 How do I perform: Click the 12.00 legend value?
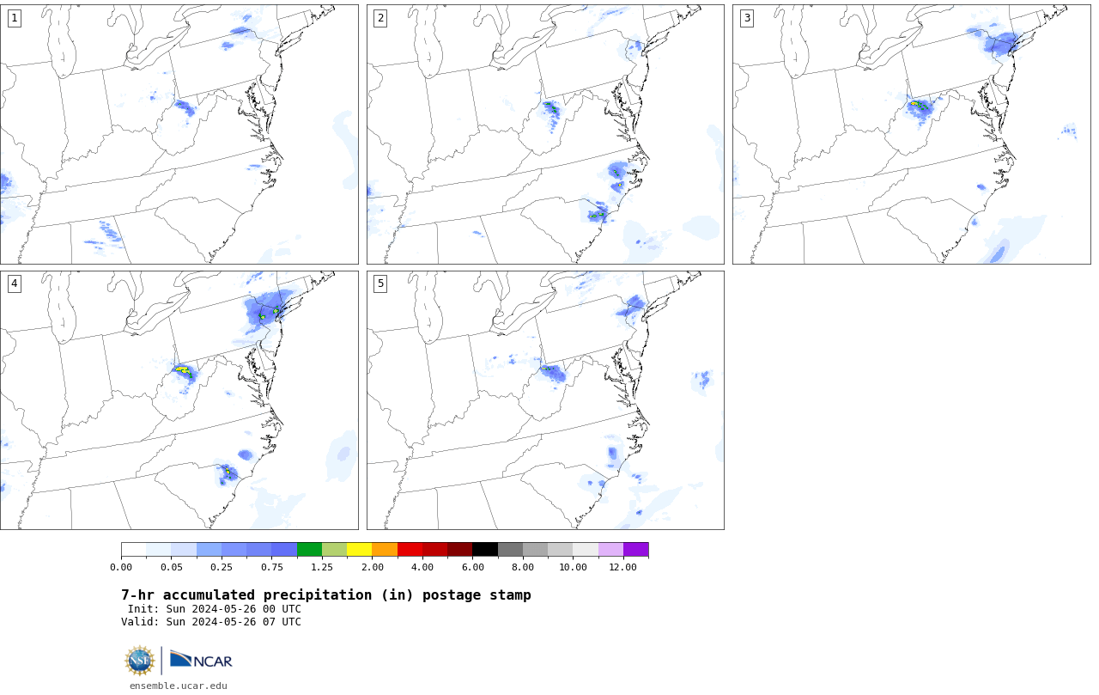click(x=623, y=568)
